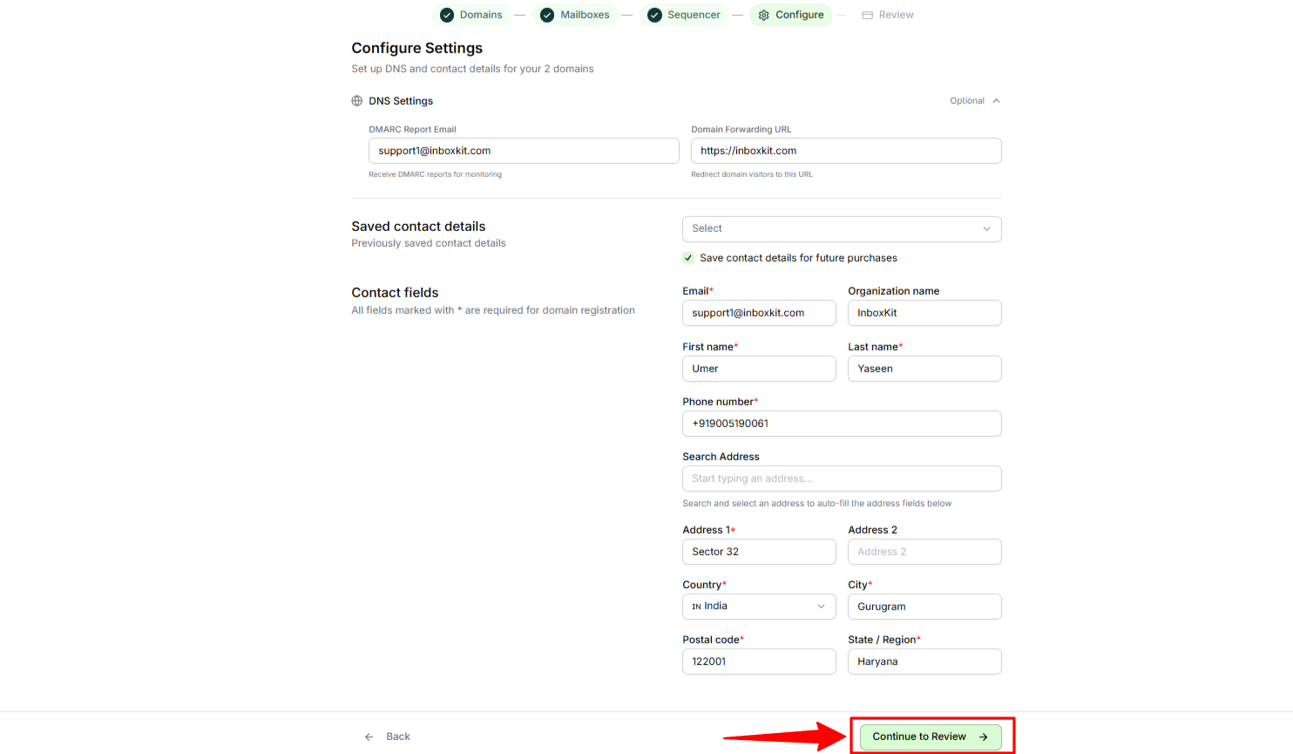
Task: Collapse the optional DNS Settings section
Action: pos(996,101)
